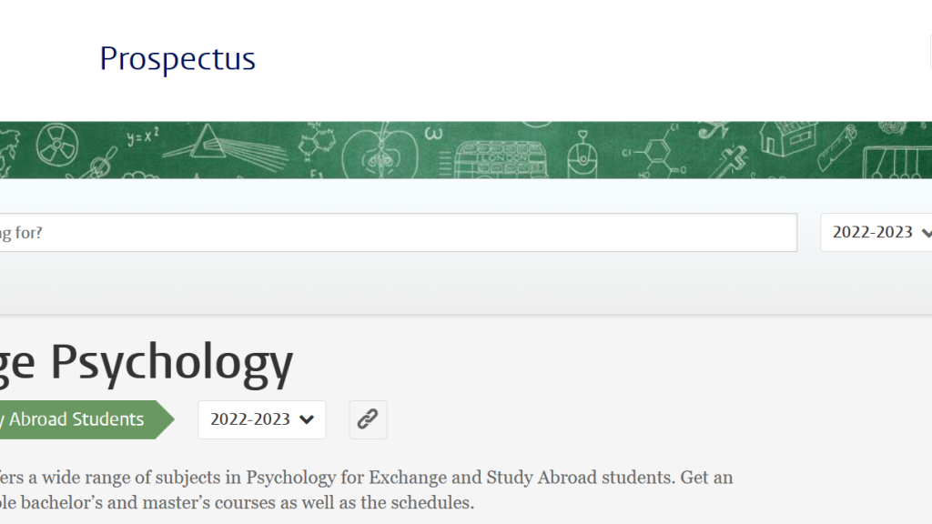
Task: Focus the search input field
Action: coord(399,232)
